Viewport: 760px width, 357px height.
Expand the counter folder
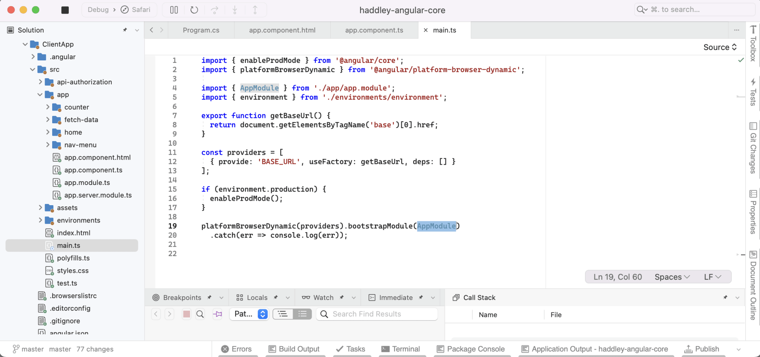point(48,107)
